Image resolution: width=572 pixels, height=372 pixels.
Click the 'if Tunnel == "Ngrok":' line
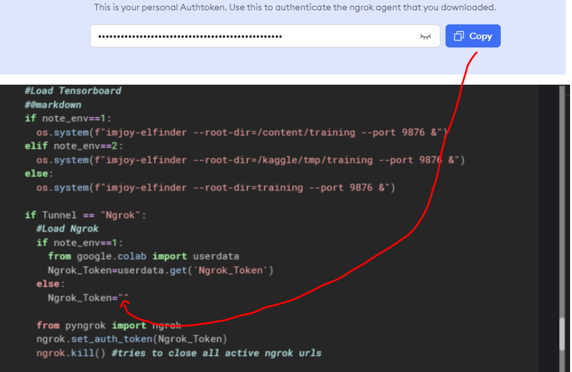click(85, 215)
